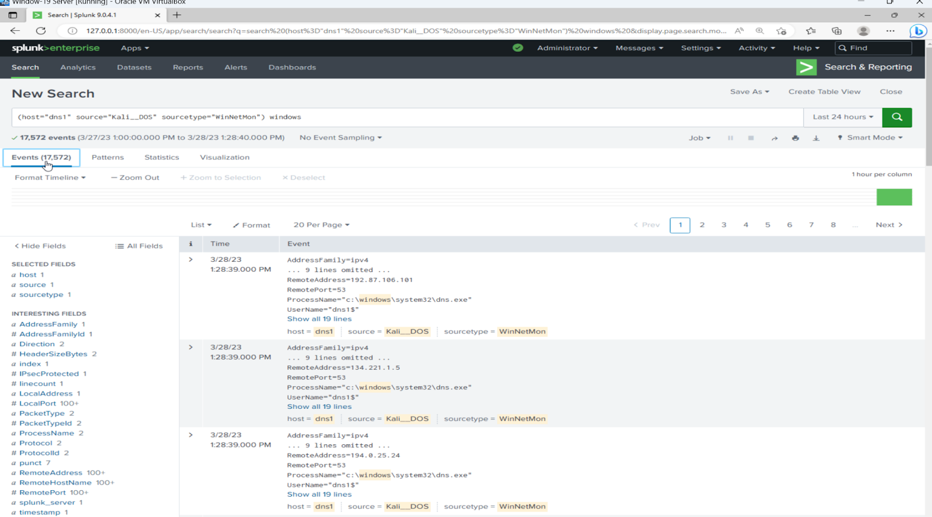
Task: Open the Job dropdown menu
Action: [x=700, y=138]
